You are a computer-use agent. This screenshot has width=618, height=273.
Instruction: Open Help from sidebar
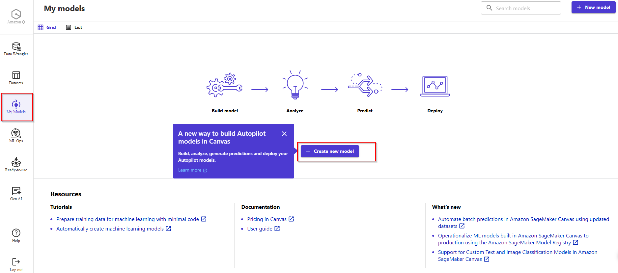[16, 236]
